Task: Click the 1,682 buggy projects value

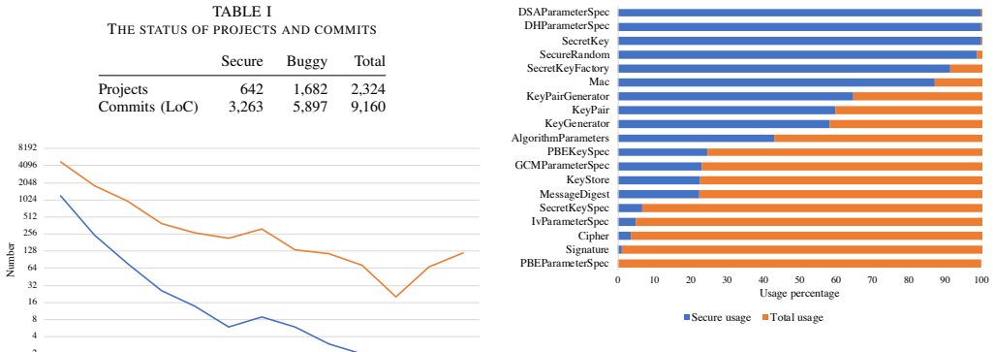Action: click(x=309, y=89)
